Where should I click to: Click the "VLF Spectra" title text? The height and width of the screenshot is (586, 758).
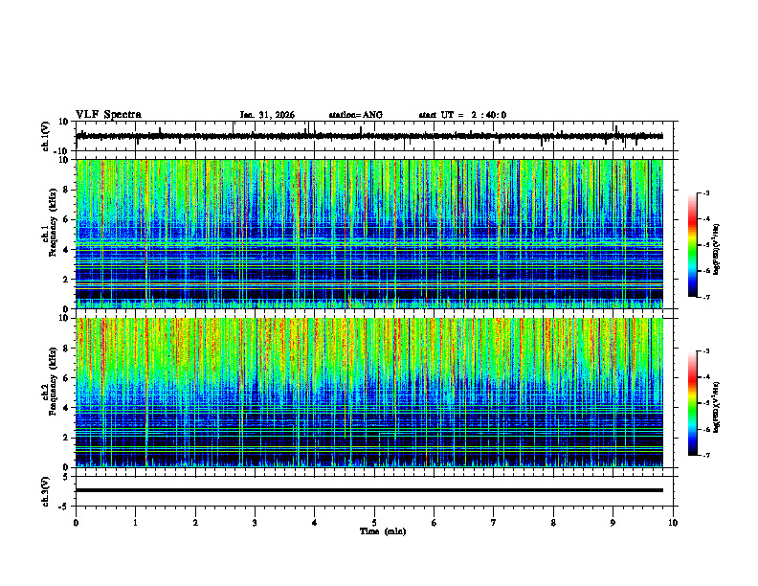pyautogui.click(x=108, y=115)
